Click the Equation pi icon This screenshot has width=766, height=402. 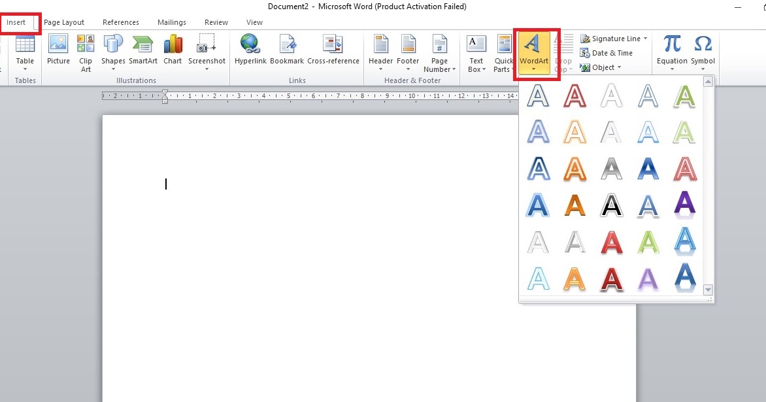[x=672, y=44]
